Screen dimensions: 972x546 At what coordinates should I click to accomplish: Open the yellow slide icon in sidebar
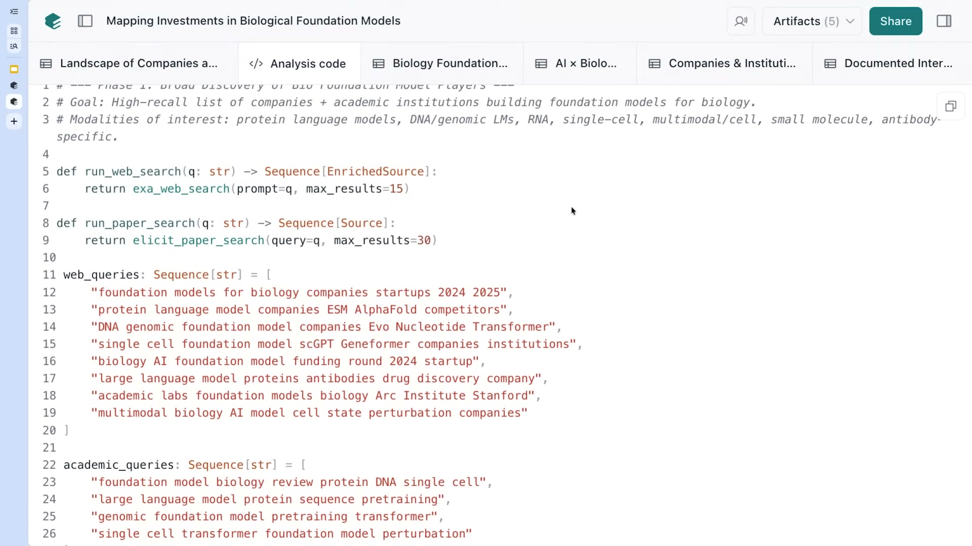tap(14, 69)
